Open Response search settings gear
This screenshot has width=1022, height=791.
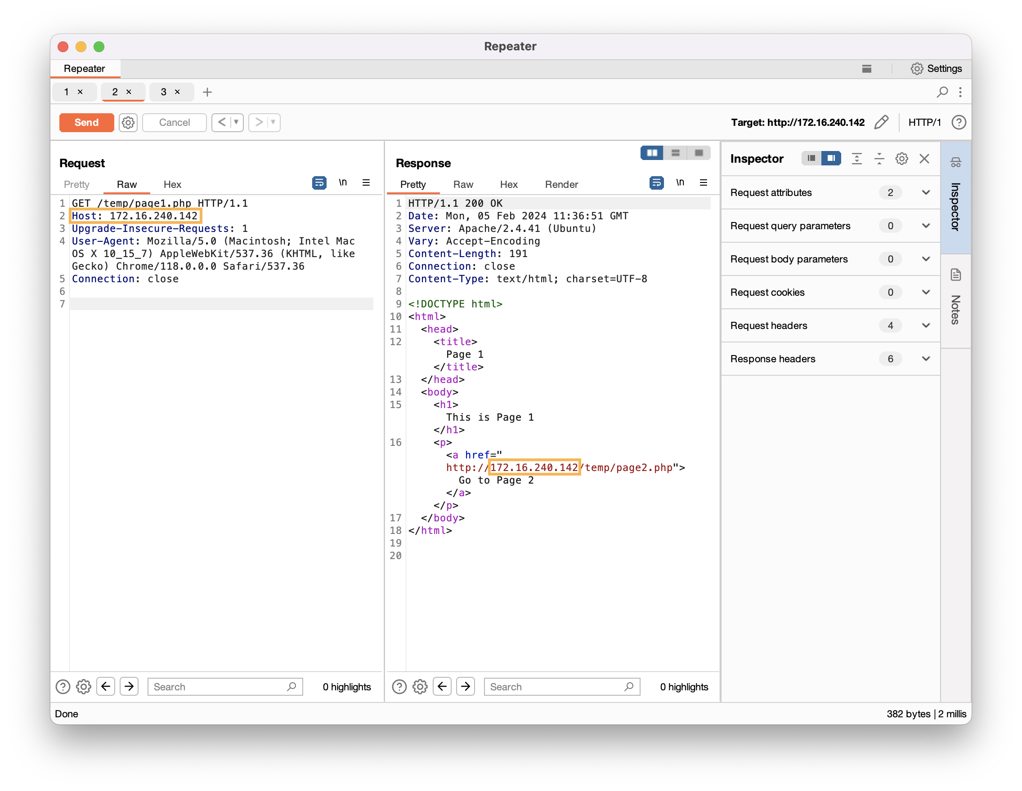coord(420,687)
